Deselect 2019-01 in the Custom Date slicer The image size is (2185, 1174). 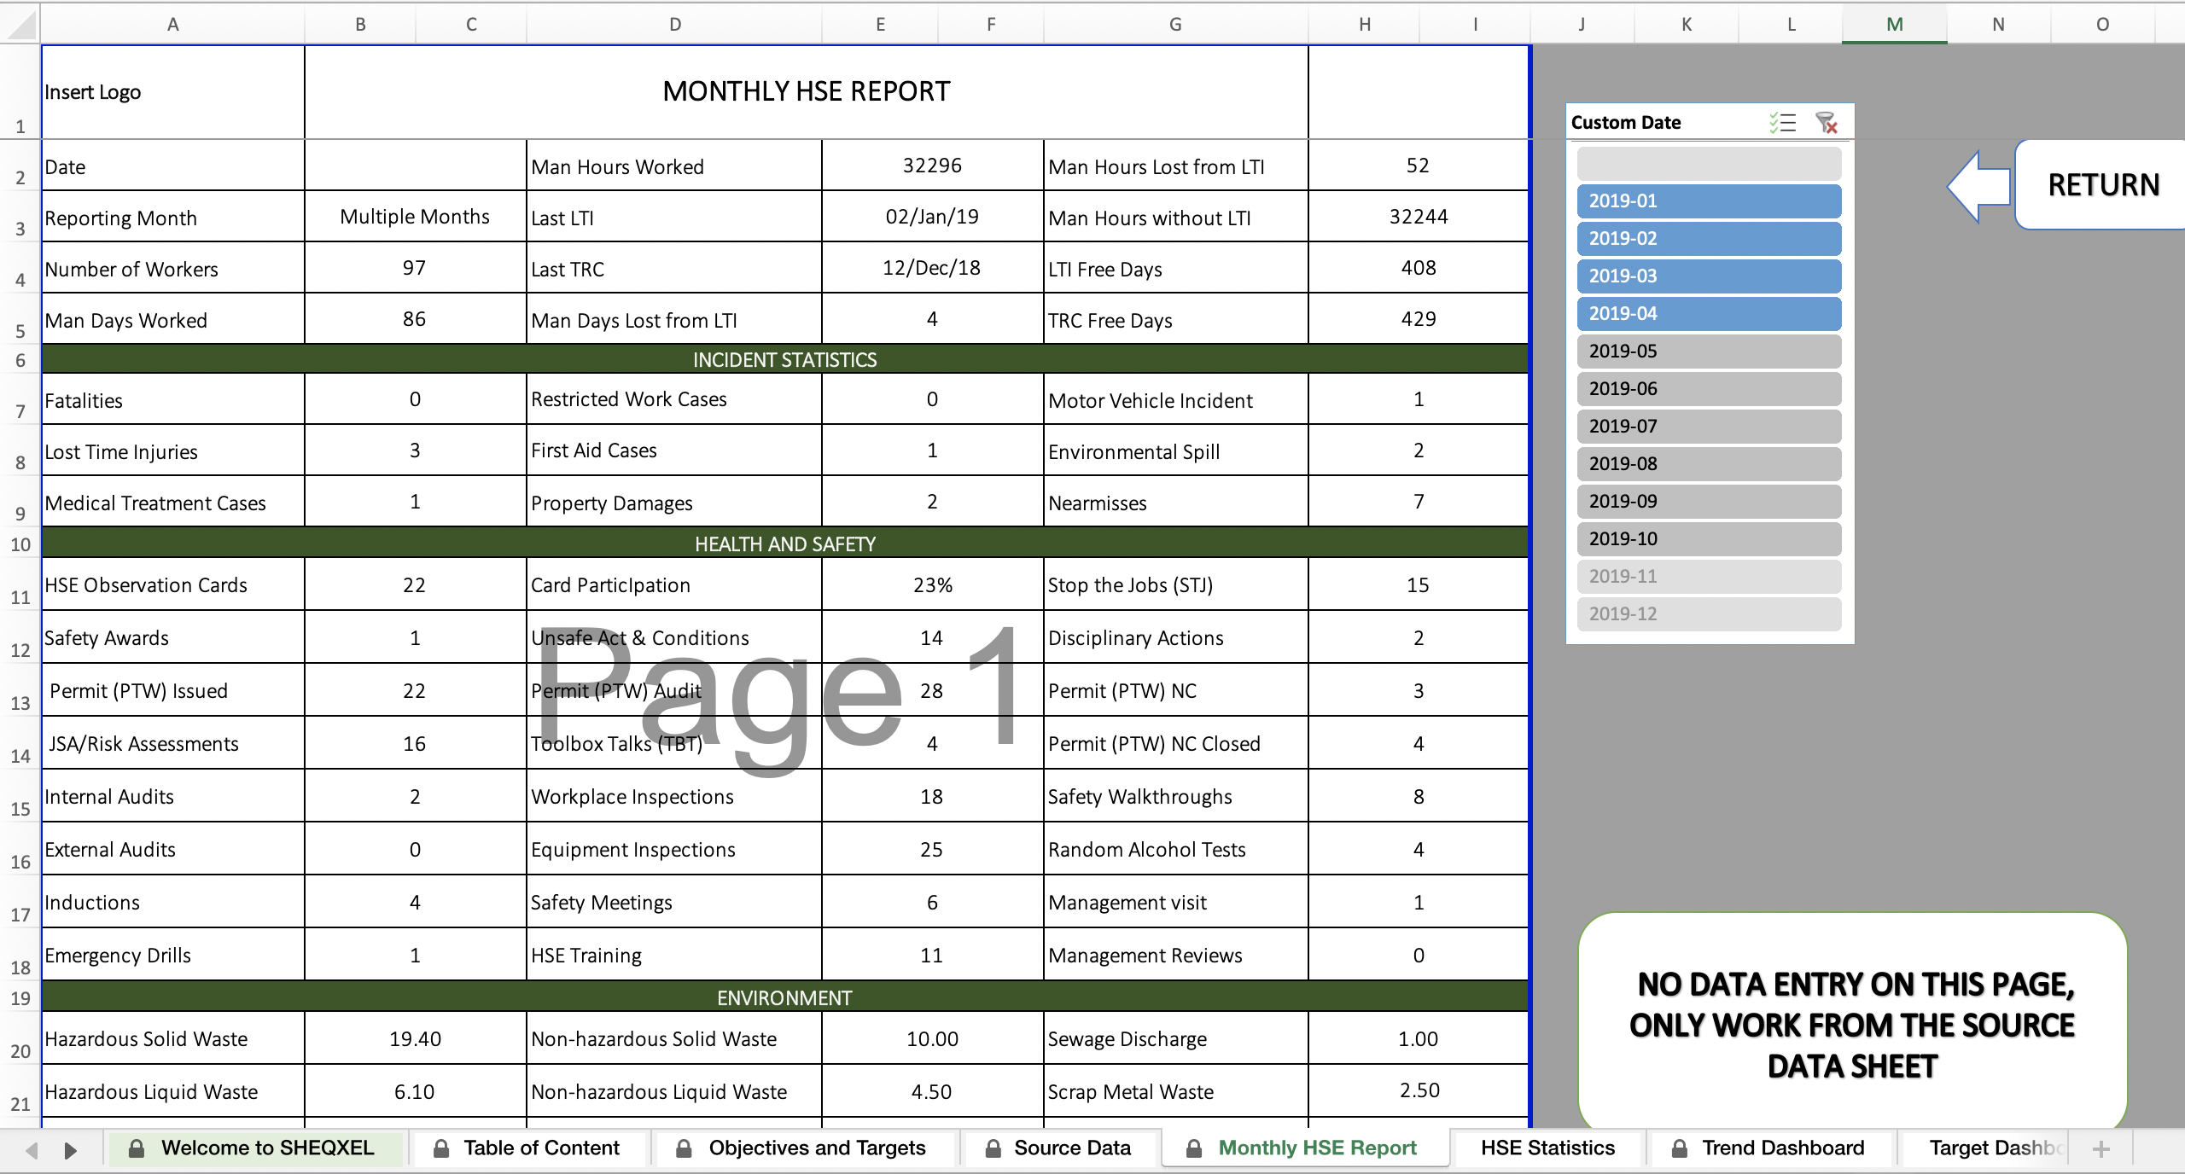click(1708, 201)
